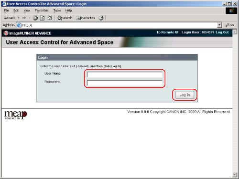Click the Forward arrow toolbar button

pyautogui.click(x=24, y=18)
